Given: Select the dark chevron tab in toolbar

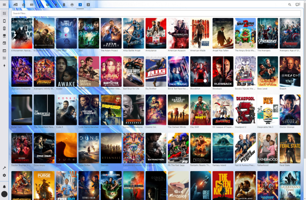Looking at the screenshot, I should [88, 4].
